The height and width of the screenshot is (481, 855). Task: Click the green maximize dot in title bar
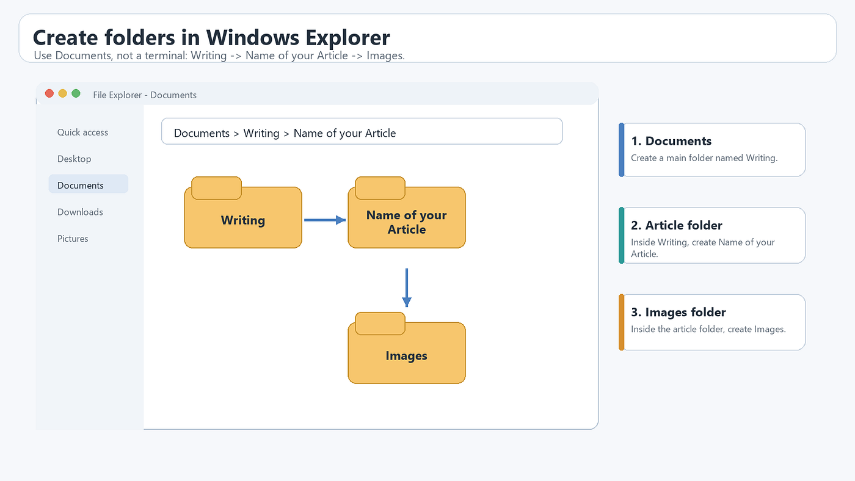pyautogui.click(x=76, y=93)
